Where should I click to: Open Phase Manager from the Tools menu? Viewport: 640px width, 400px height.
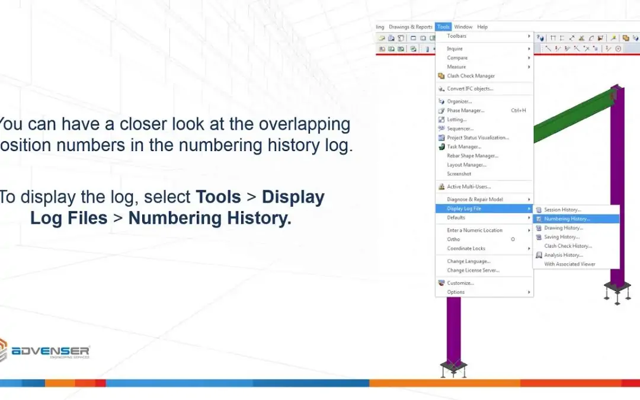[x=465, y=110]
